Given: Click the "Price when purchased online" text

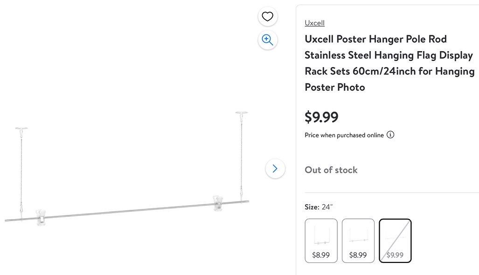Looking at the screenshot, I should [x=344, y=135].
